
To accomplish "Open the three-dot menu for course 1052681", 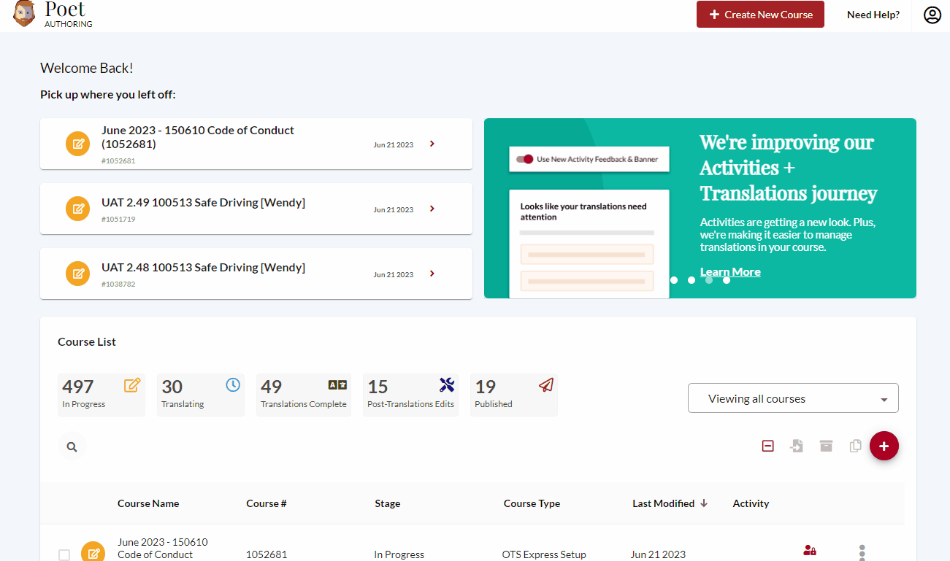I will click(862, 552).
